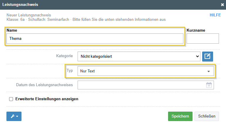Close the Leistungsnachweis dialog with X
The width and height of the screenshot is (226, 126).
[222, 5]
